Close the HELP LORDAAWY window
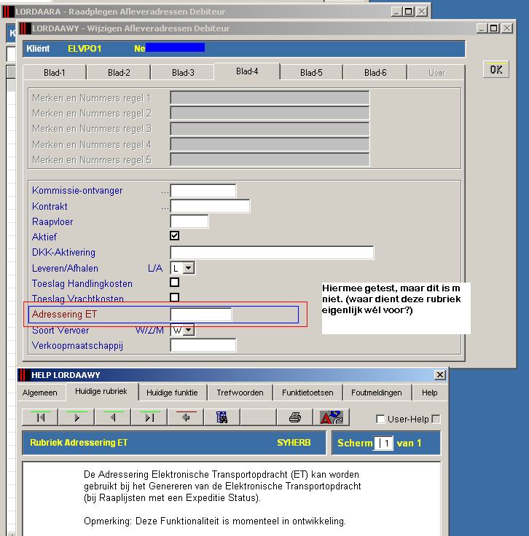This screenshot has height=536, width=529. [x=440, y=375]
